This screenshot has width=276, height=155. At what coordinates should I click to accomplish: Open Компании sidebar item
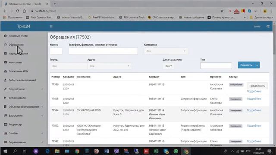tap(15, 62)
